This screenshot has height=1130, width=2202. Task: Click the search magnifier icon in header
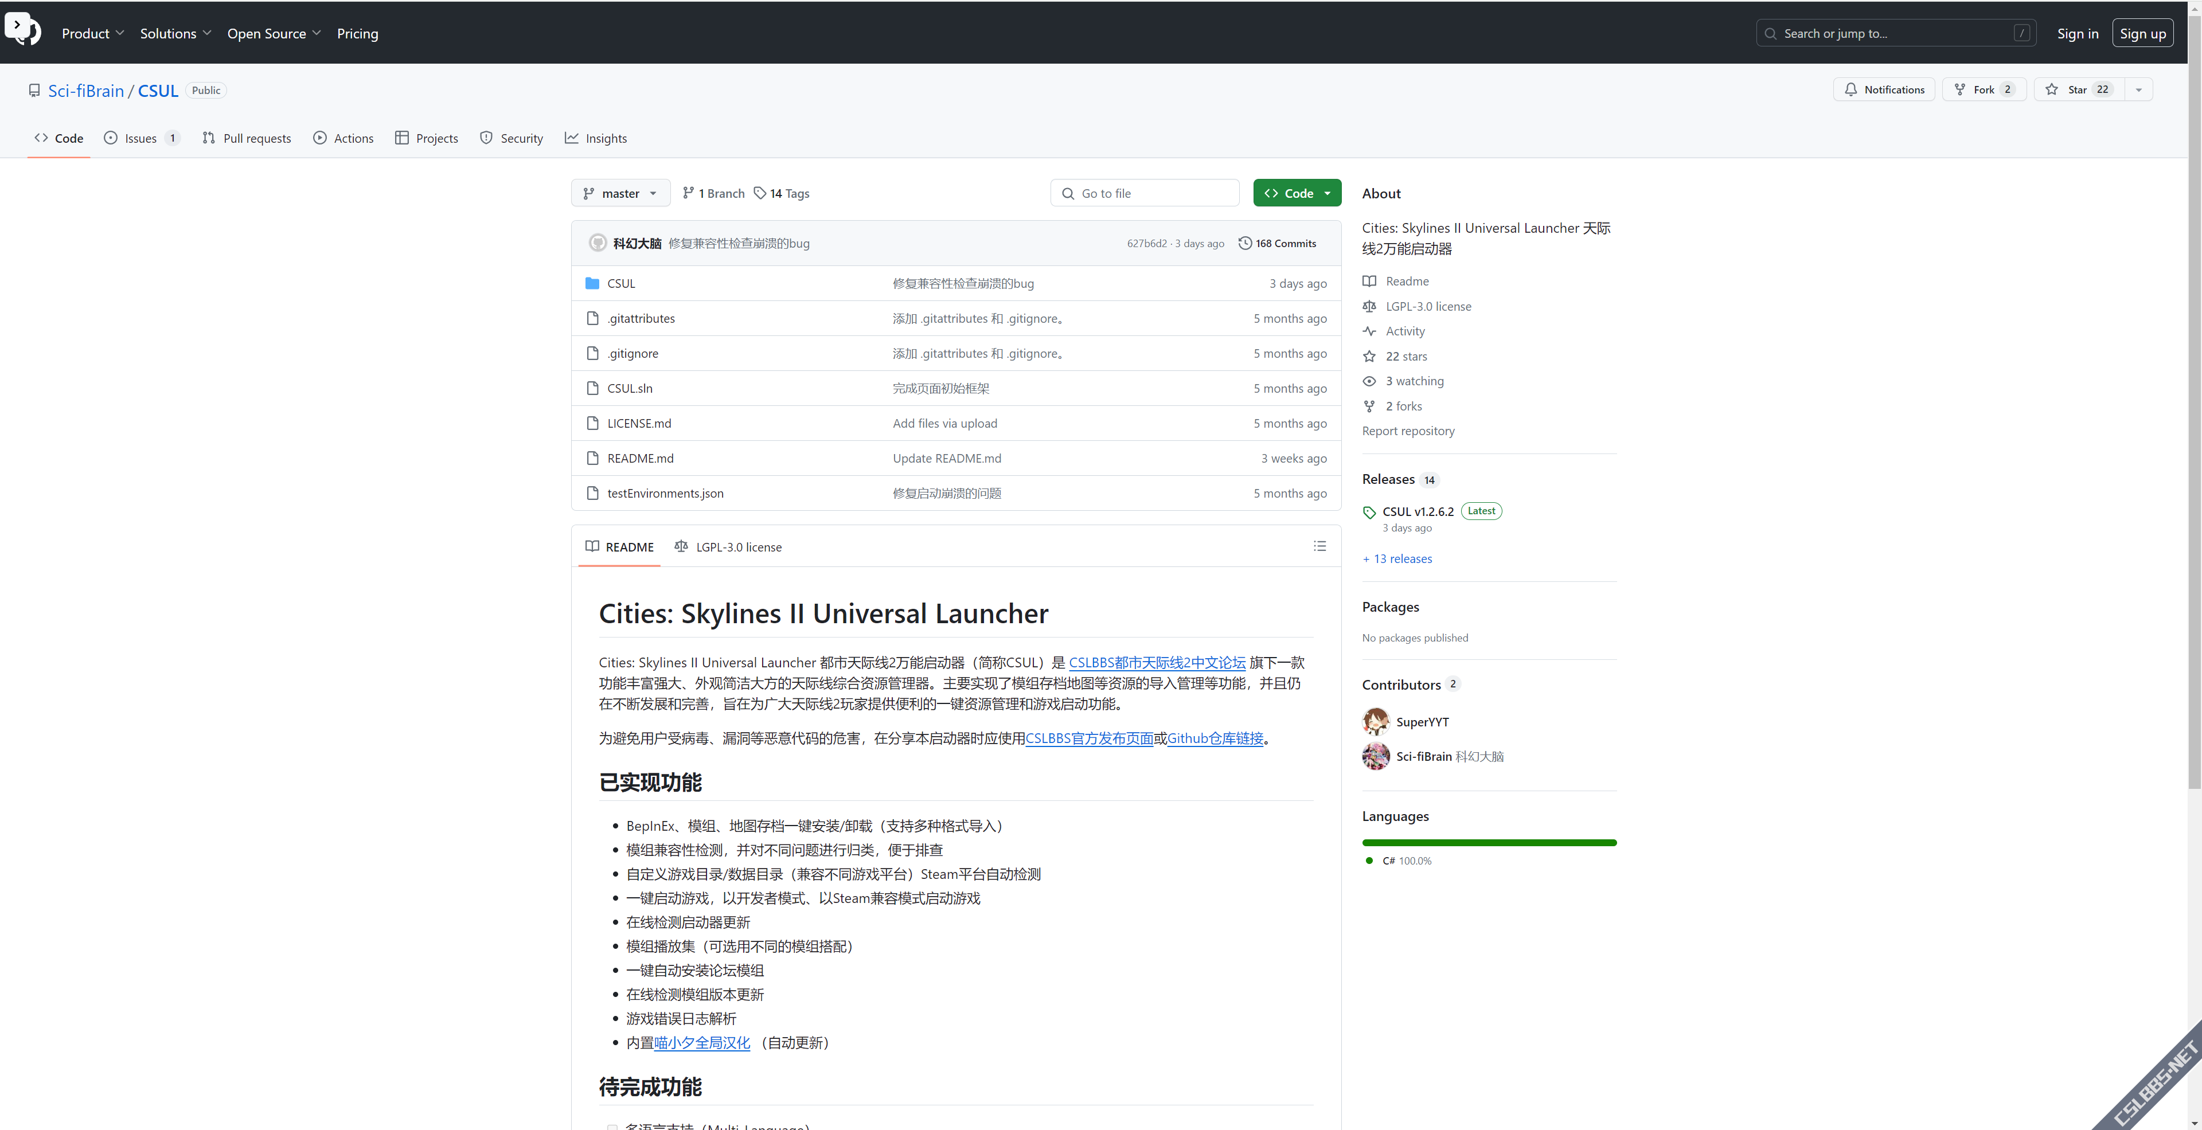pos(1770,33)
